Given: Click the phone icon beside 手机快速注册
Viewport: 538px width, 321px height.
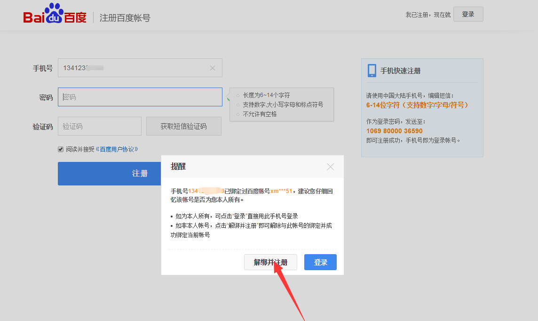Looking at the screenshot, I should [372, 71].
